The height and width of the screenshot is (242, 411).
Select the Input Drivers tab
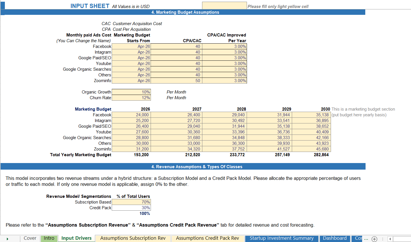click(76, 238)
